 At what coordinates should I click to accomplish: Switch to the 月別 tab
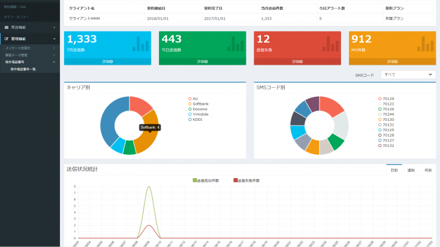[427, 170]
